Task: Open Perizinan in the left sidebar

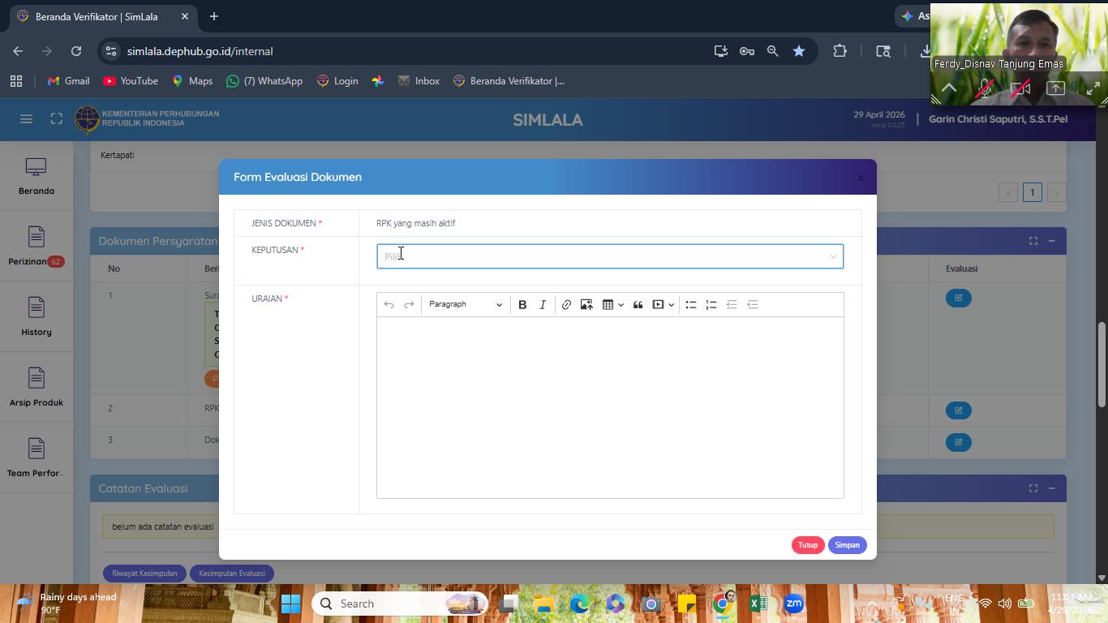Action: [36, 247]
